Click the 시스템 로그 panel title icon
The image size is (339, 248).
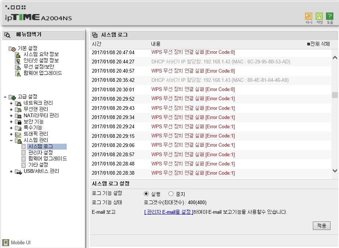(95, 35)
